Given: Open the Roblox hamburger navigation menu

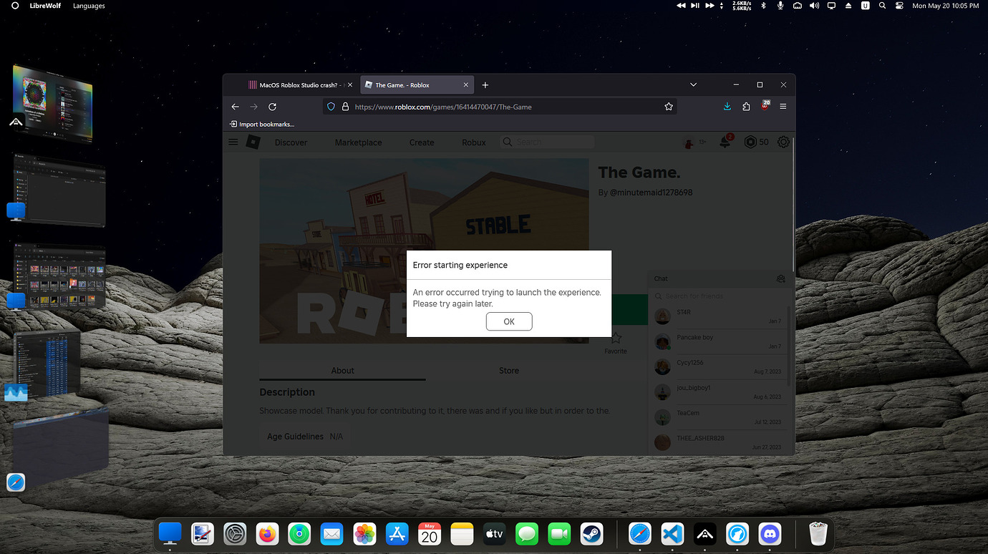Looking at the screenshot, I should [233, 142].
